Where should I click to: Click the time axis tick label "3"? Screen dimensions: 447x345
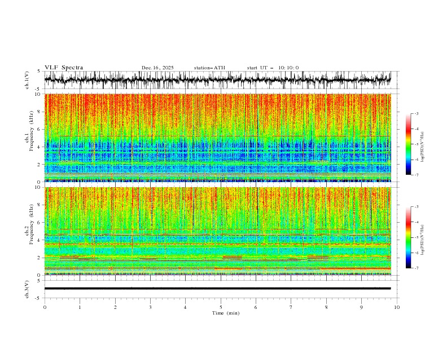(x=150, y=307)
